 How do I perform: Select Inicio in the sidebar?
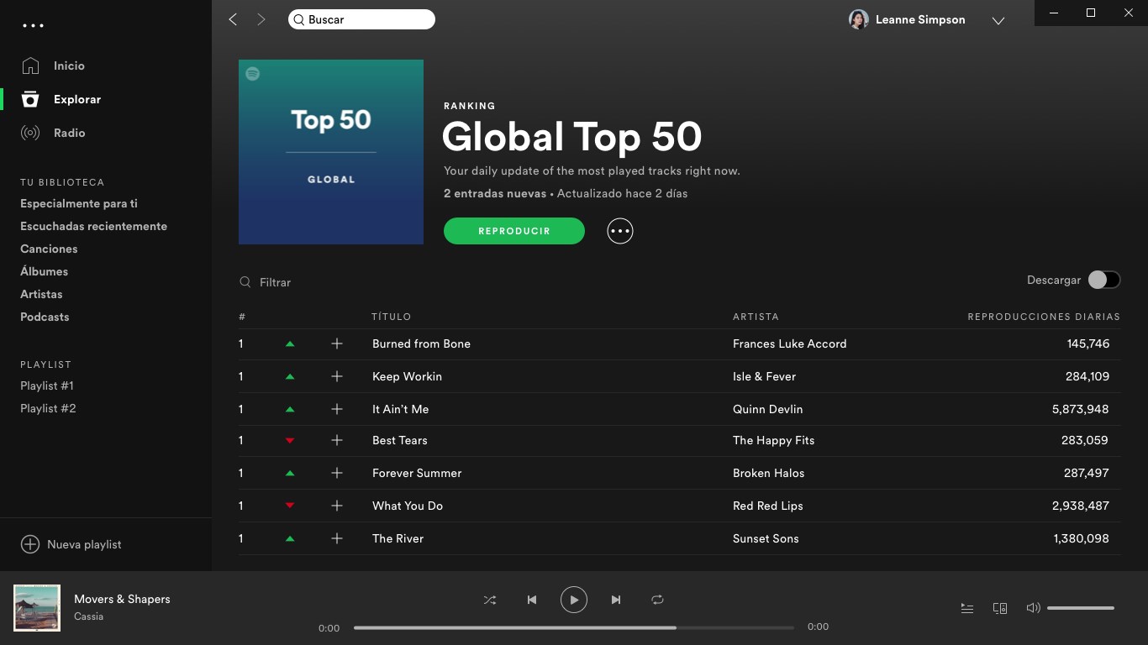pos(69,66)
